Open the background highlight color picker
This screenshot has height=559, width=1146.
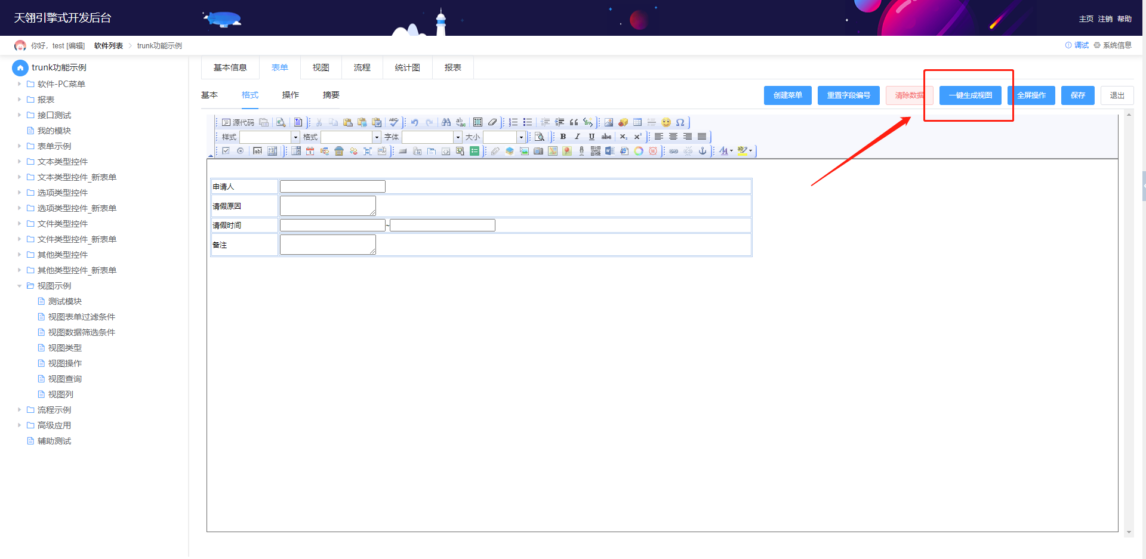745,151
